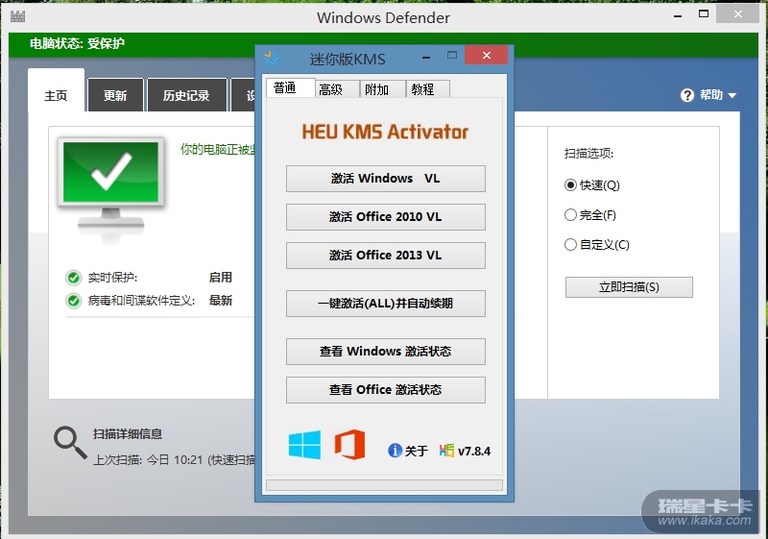Click the star icon in KMS title bar

tap(272, 59)
